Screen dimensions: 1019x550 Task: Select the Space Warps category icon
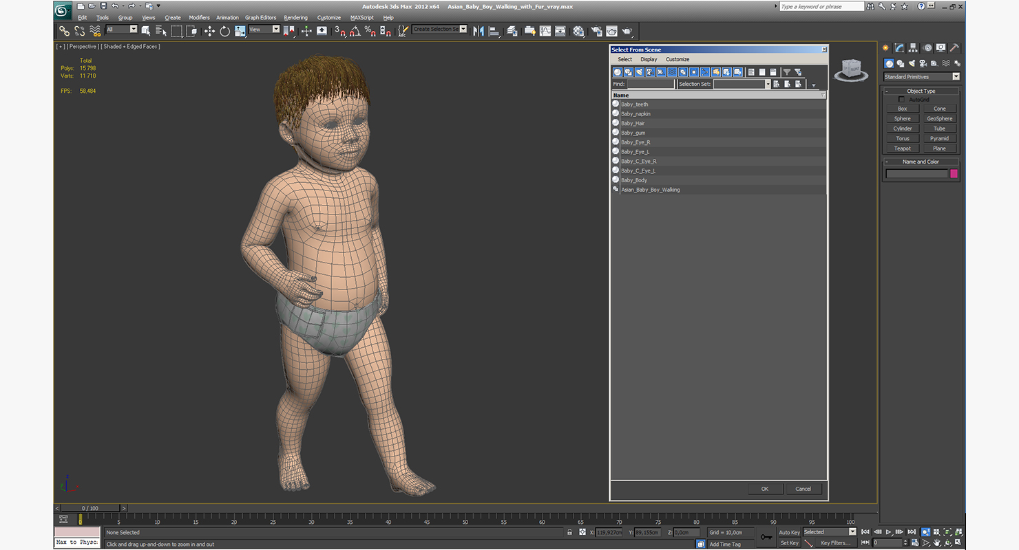(945, 63)
